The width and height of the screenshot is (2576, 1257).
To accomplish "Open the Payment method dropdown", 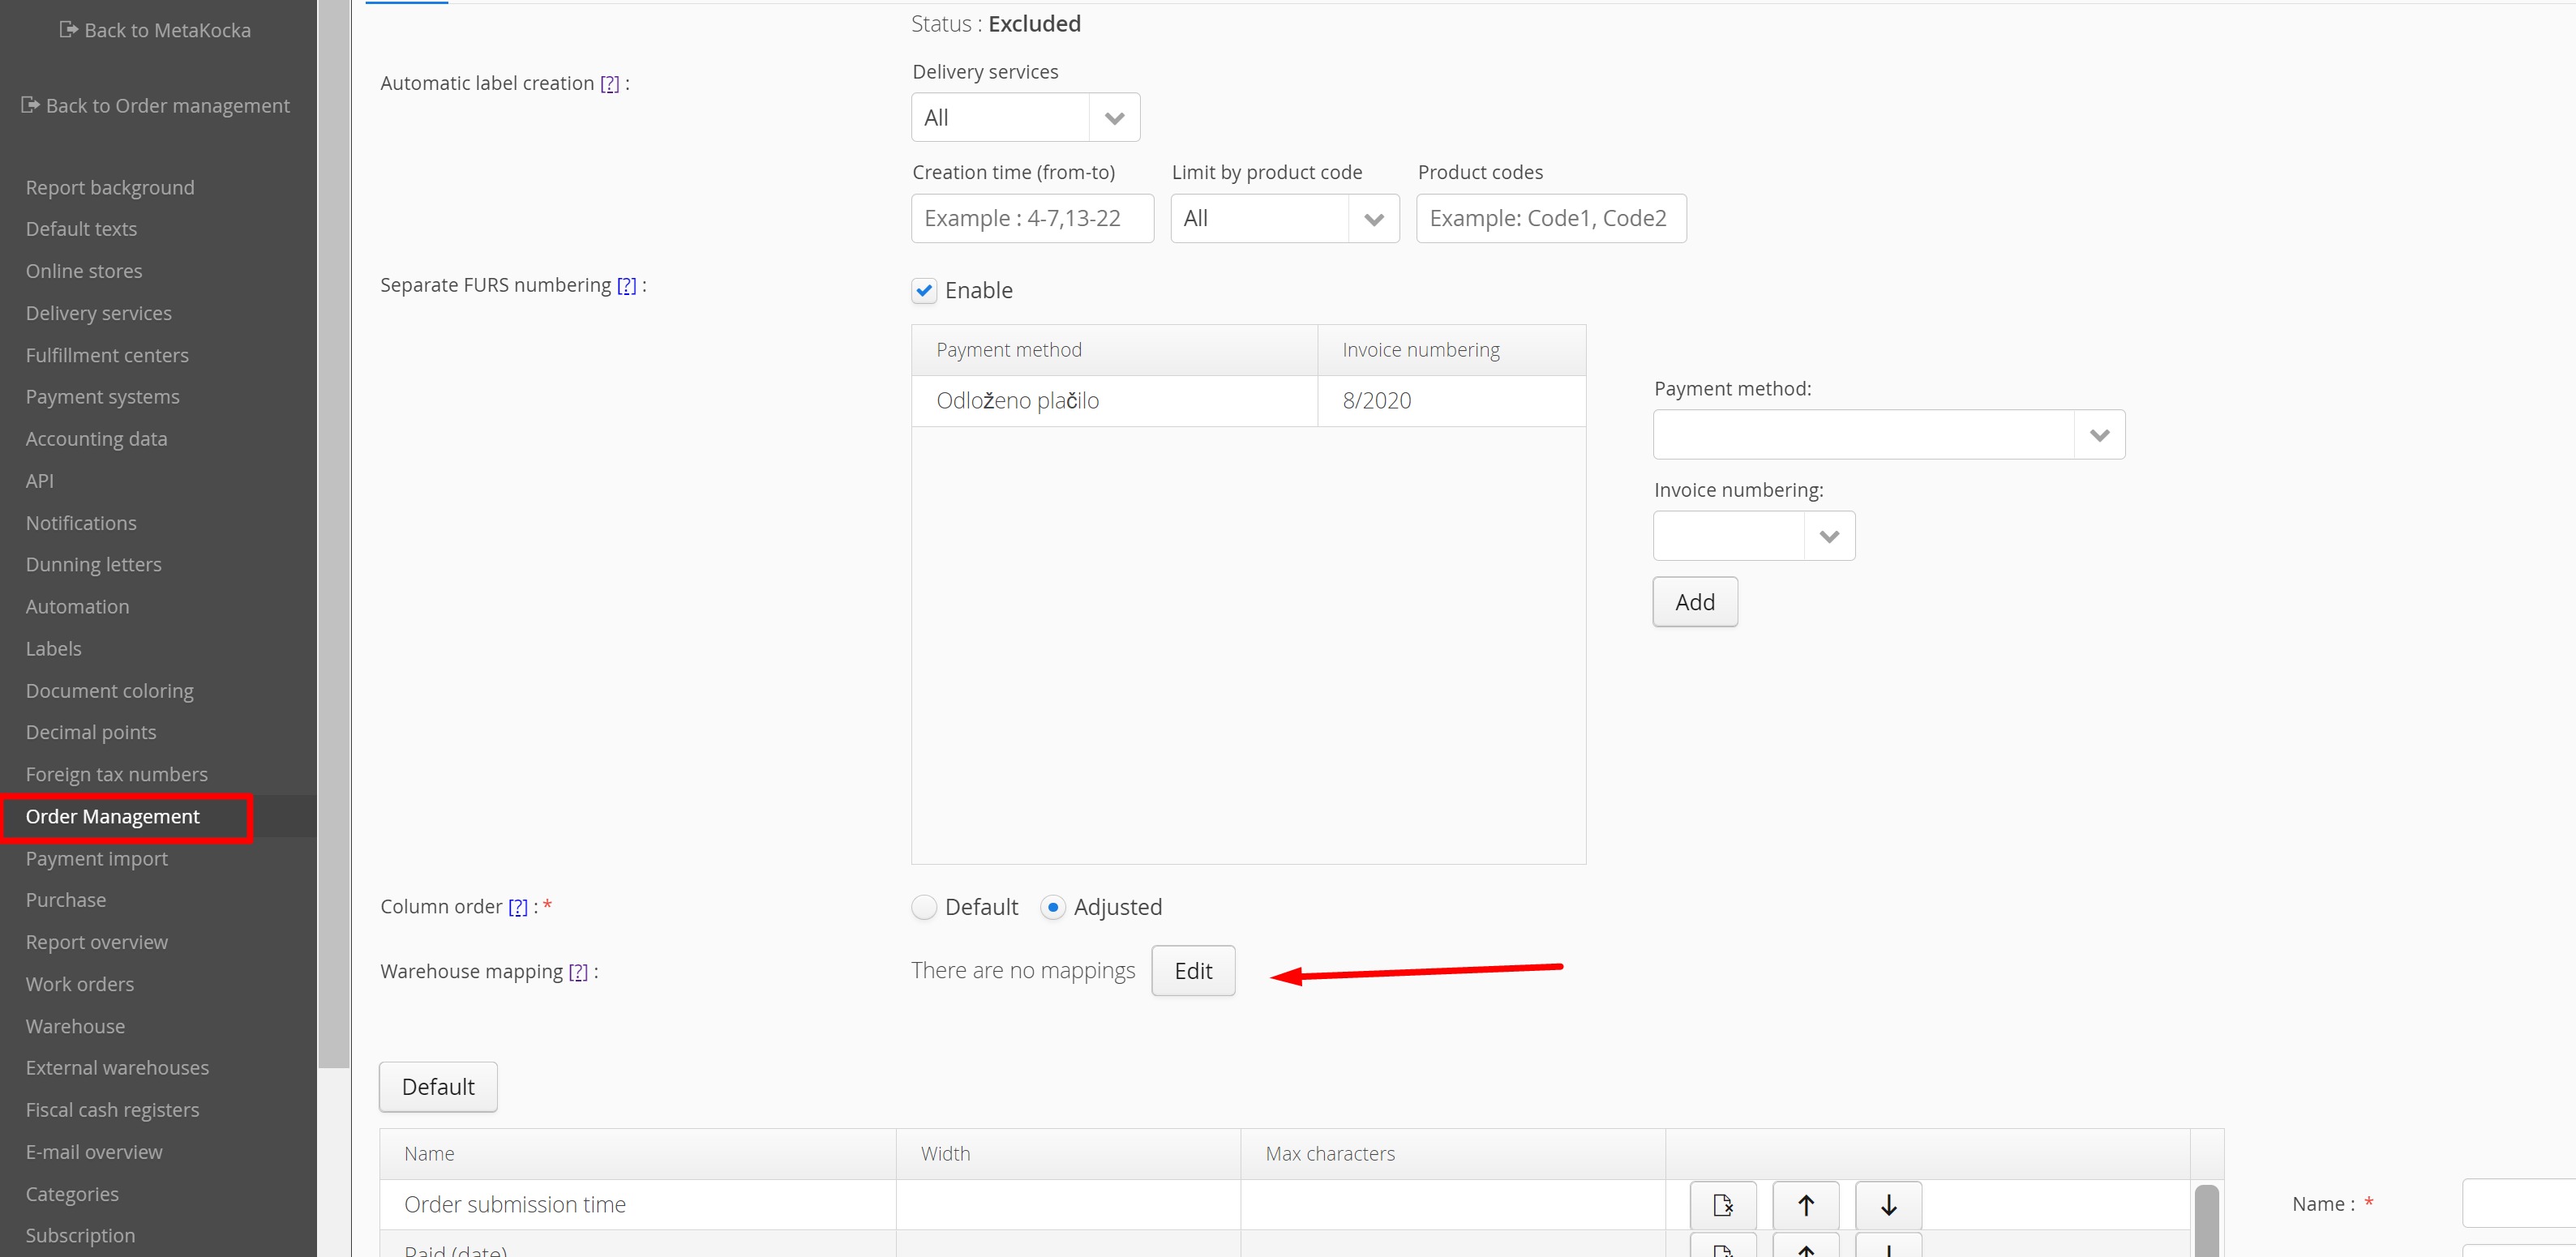I will coord(2099,434).
